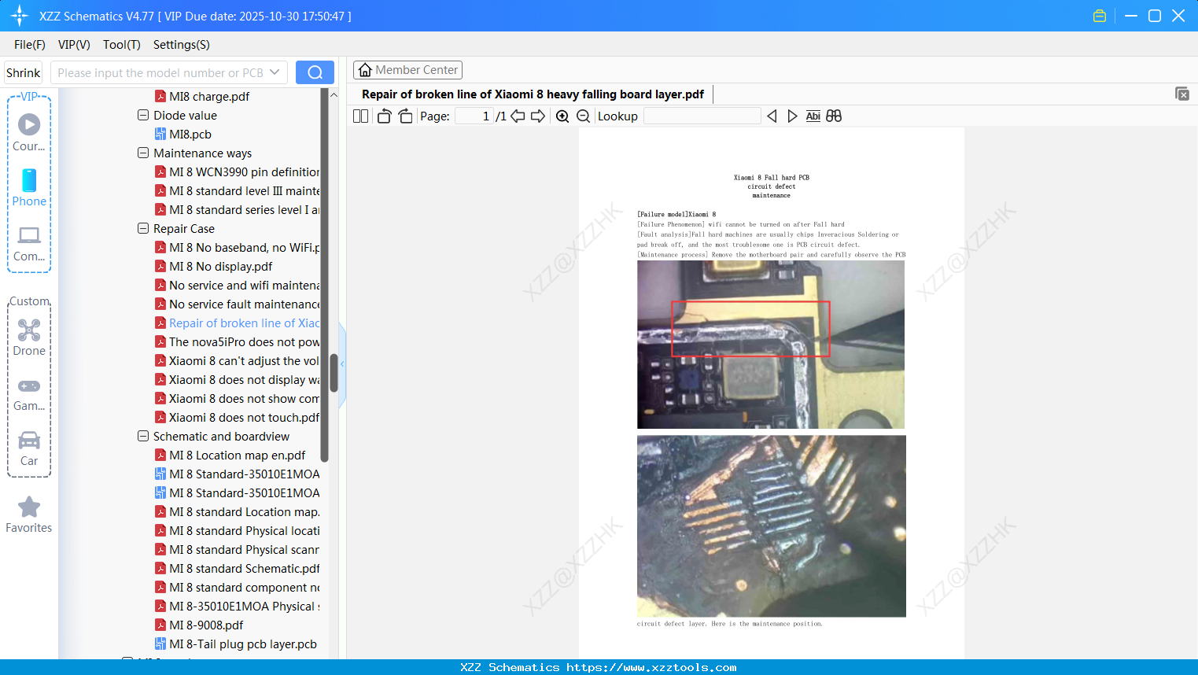Image resolution: width=1198 pixels, height=675 pixels.
Task: Click the XZZ app logo
Action: 20,16
